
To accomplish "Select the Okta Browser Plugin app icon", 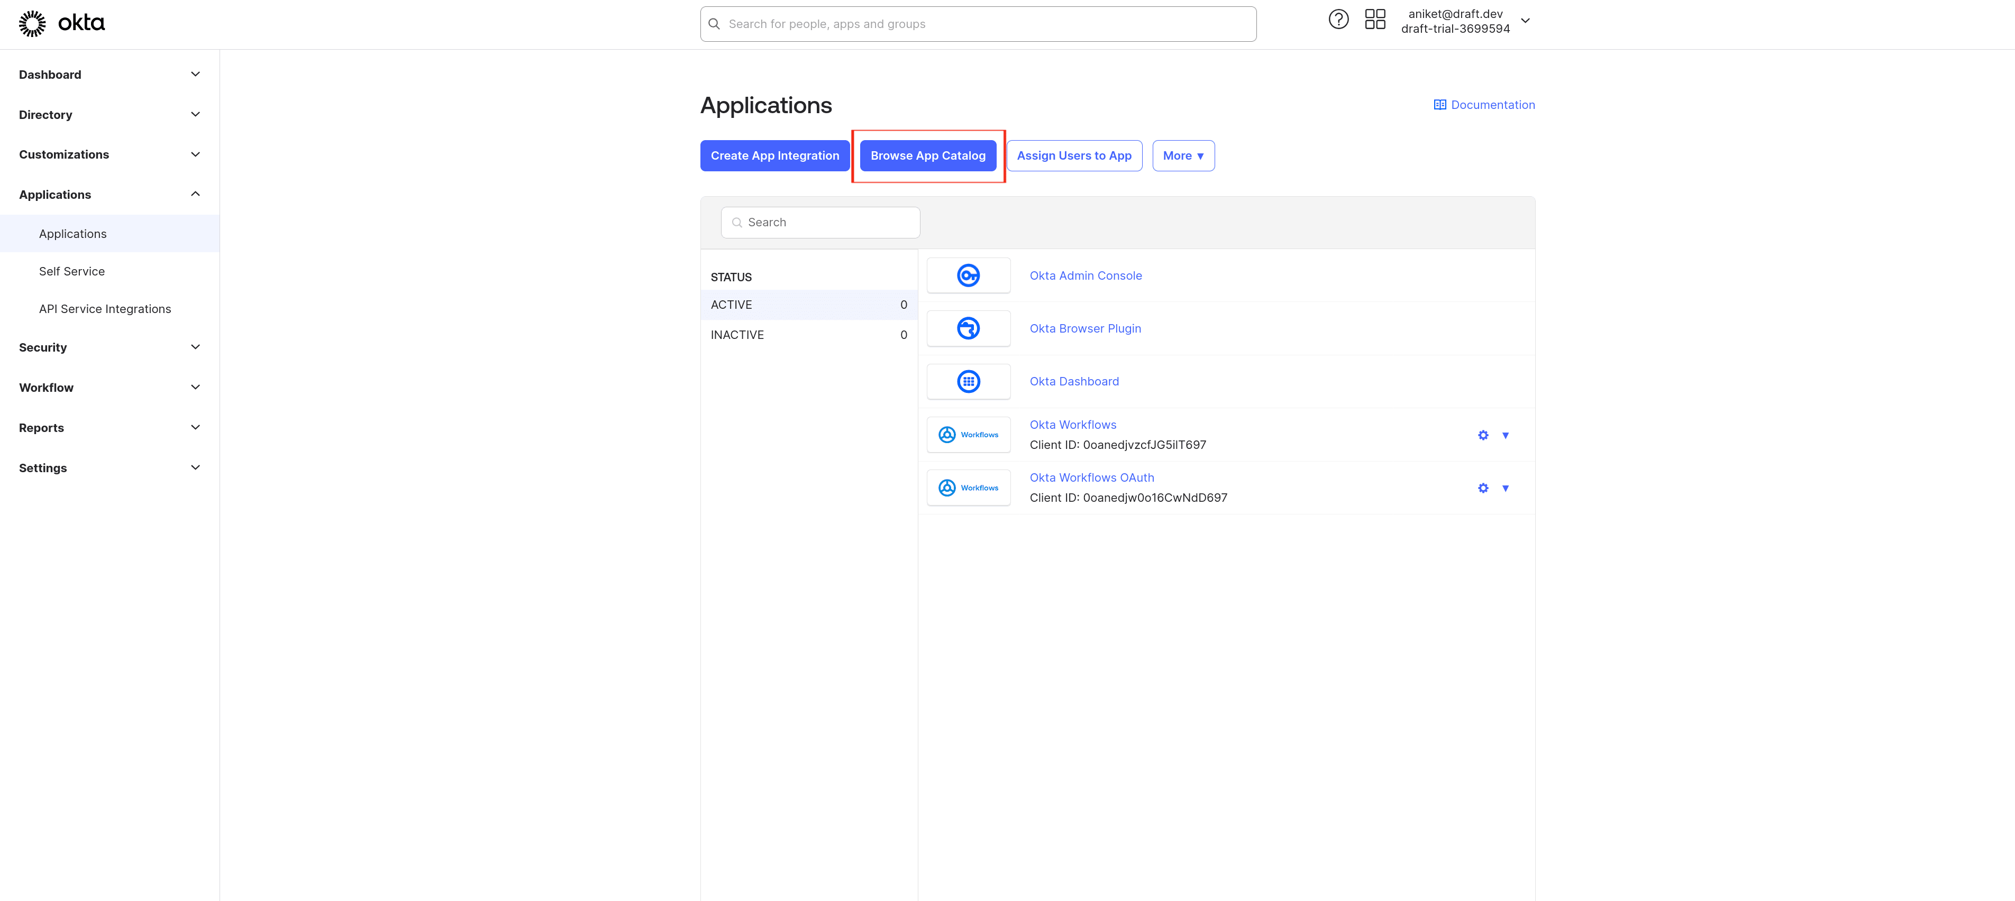I will [x=969, y=328].
